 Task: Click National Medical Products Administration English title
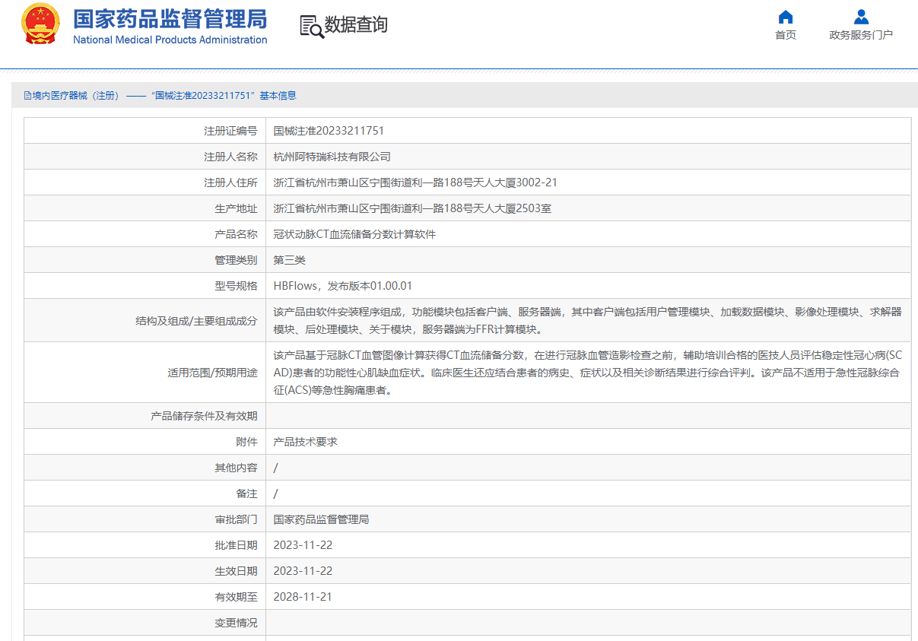(170, 40)
